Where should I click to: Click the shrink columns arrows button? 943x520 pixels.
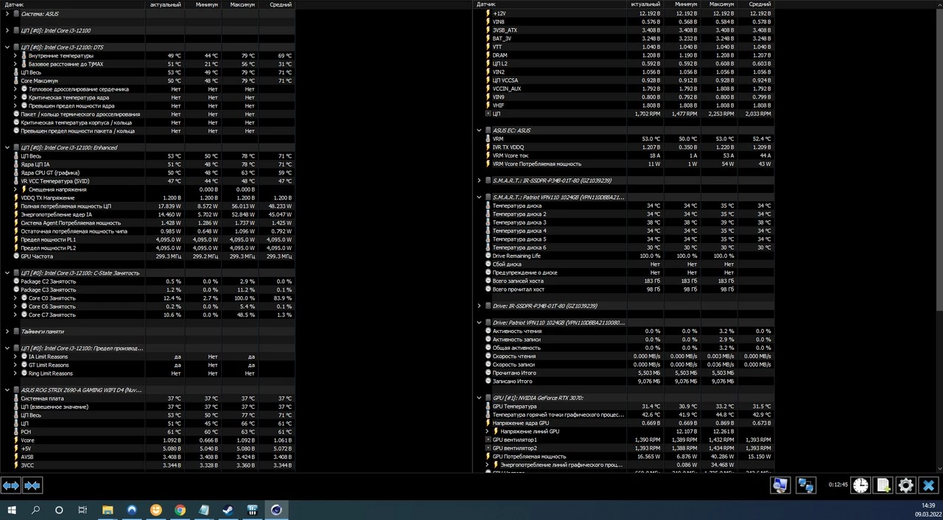[x=32, y=485]
